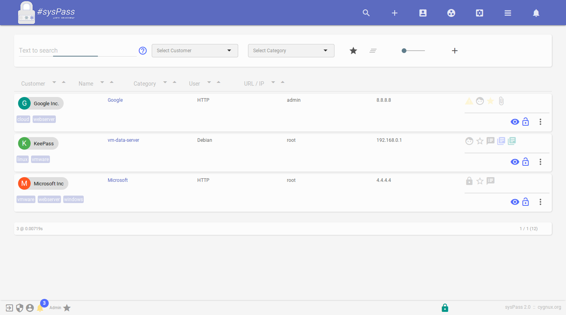
Task: Select the linux tag
Action: (22, 159)
